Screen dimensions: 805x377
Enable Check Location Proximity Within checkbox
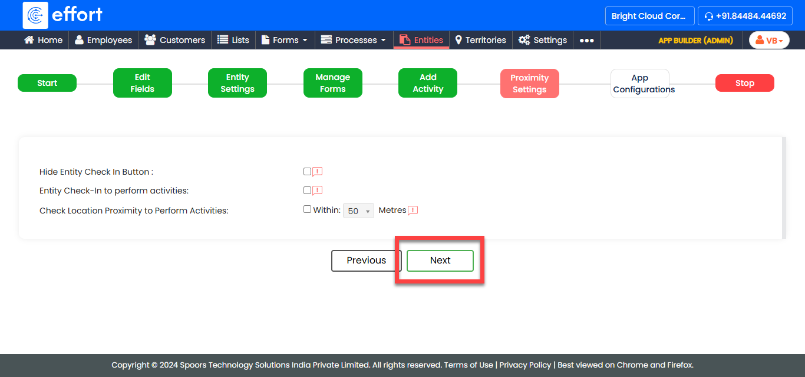click(x=307, y=209)
